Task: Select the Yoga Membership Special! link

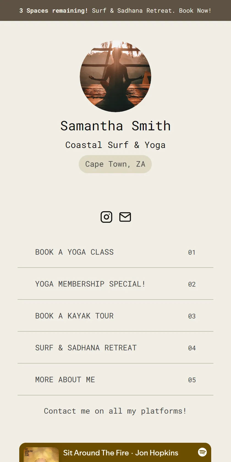Action: [x=116, y=284]
